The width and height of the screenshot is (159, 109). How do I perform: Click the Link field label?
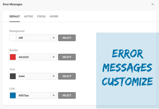click(x=12, y=89)
